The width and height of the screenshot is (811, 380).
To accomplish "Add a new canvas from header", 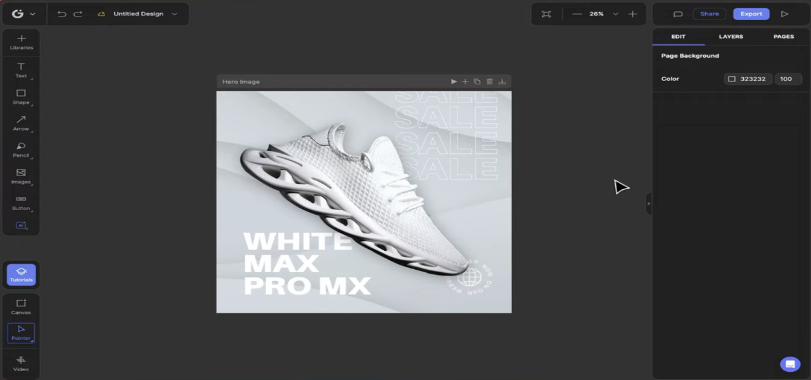I will click(x=465, y=82).
